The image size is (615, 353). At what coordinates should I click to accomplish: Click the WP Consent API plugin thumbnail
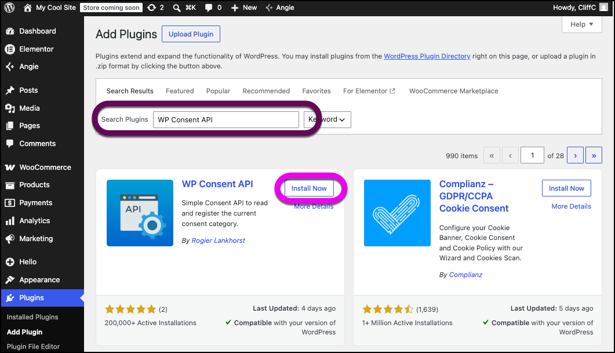tap(140, 213)
